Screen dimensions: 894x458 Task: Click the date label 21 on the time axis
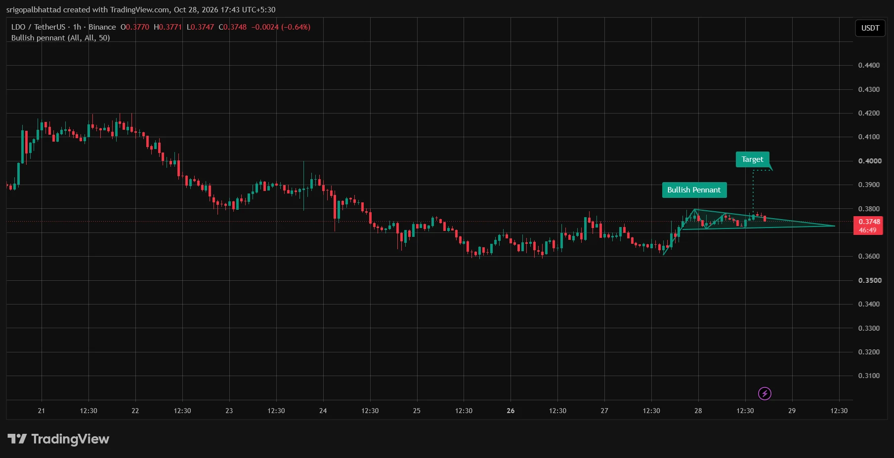pos(41,411)
